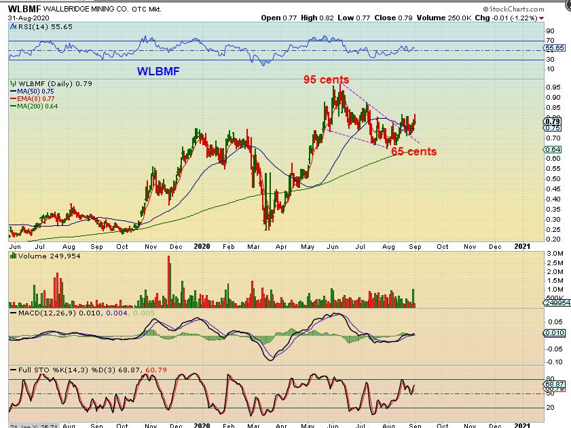Click the -0.10 level on the MACD axis
Screen dimensions: 571x428
point(555,362)
